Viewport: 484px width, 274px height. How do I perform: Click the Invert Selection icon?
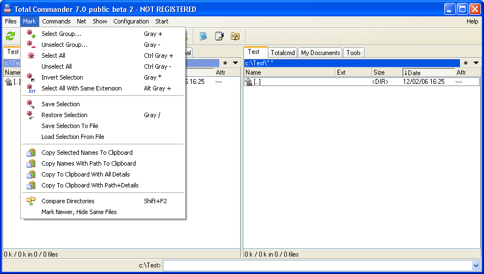(31, 77)
